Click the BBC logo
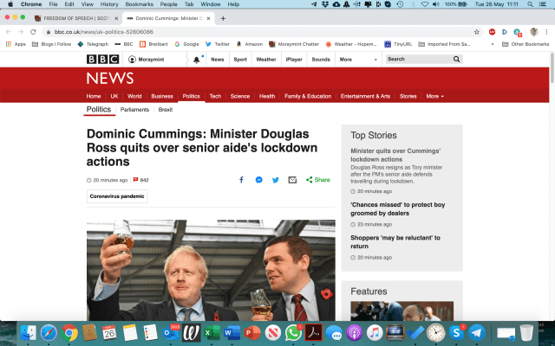The image size is (555, 346). 103,60
